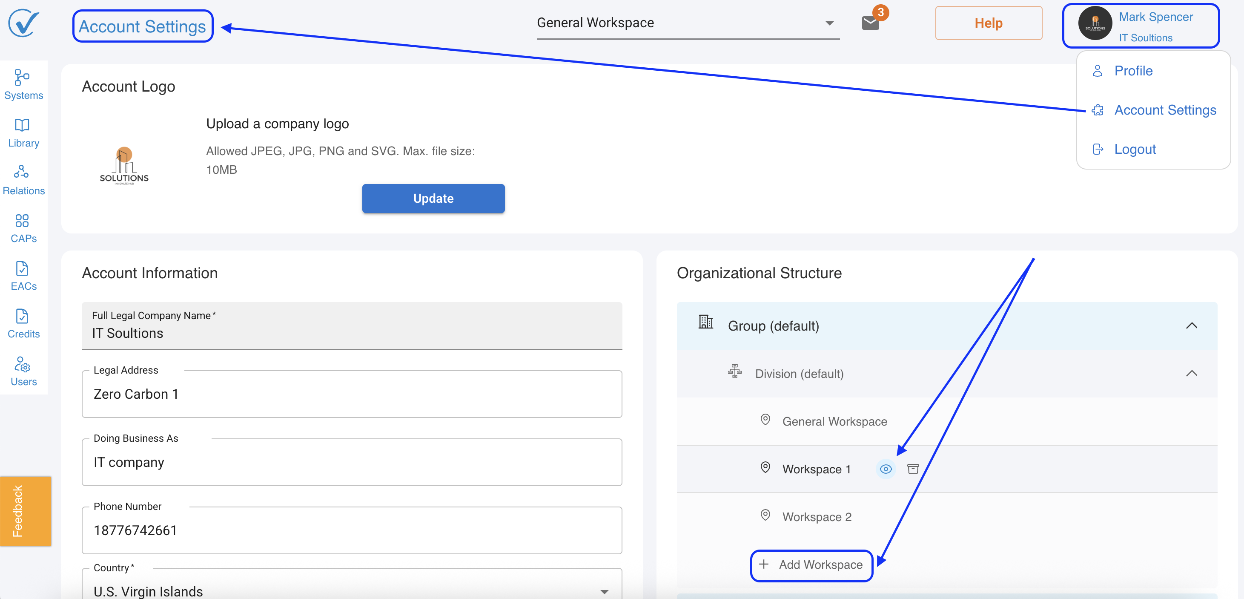Collapse the Division (default) node

coord(1191,373)
